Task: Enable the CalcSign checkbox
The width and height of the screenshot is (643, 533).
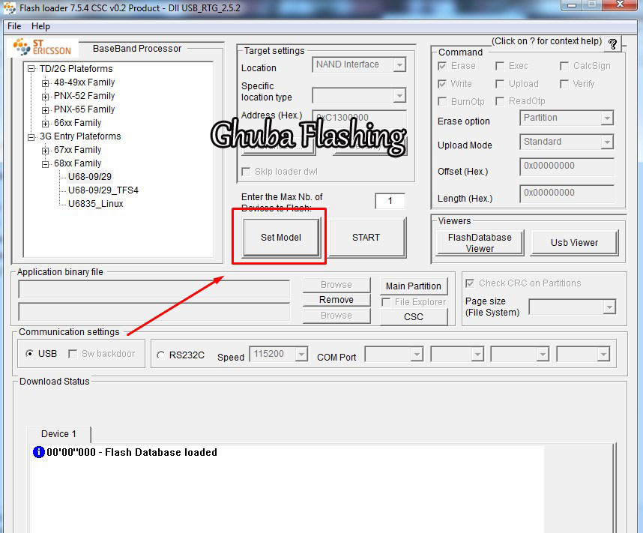Action: point(564,66)
